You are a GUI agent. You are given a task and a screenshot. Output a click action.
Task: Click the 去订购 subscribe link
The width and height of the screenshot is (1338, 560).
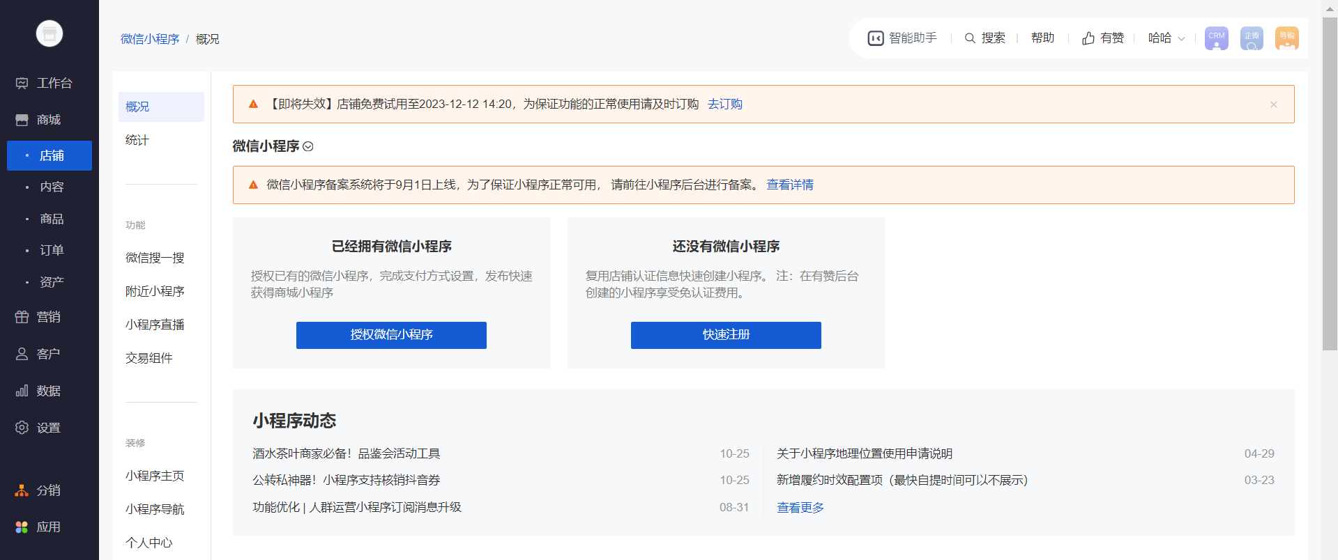(x=724, y=104)
